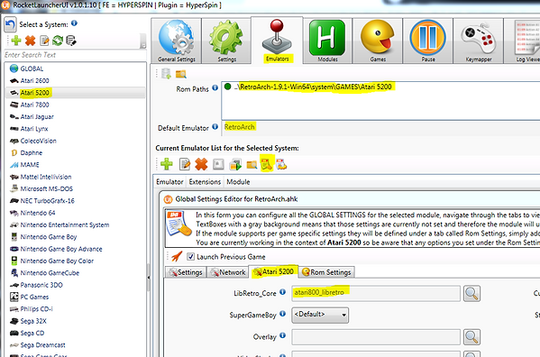The width and height of the screenshot is (540, 357).
Task: Click the Enter Search Text field
Action: (75, 55)
